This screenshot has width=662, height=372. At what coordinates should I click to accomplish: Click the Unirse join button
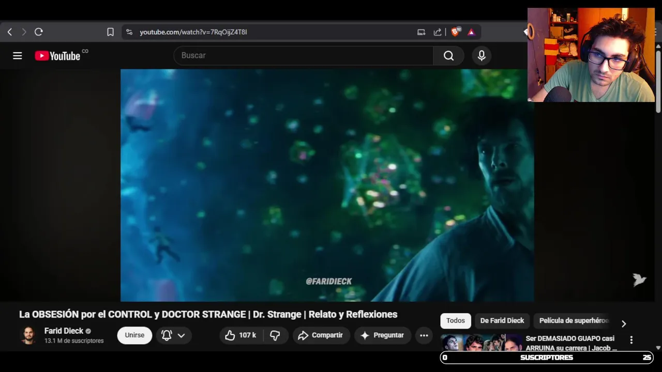coord(134,335)
